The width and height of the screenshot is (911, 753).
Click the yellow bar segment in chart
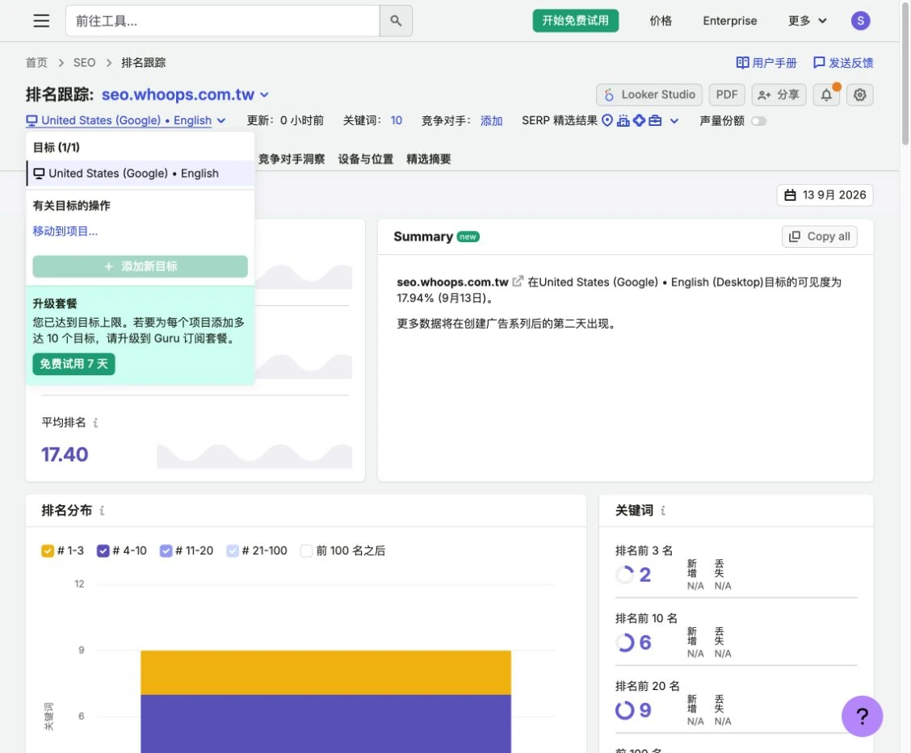326,672
